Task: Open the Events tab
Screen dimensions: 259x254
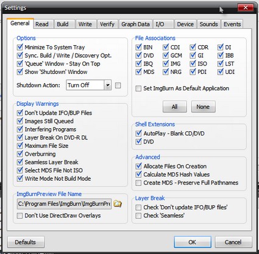Action: coord(232,24)
